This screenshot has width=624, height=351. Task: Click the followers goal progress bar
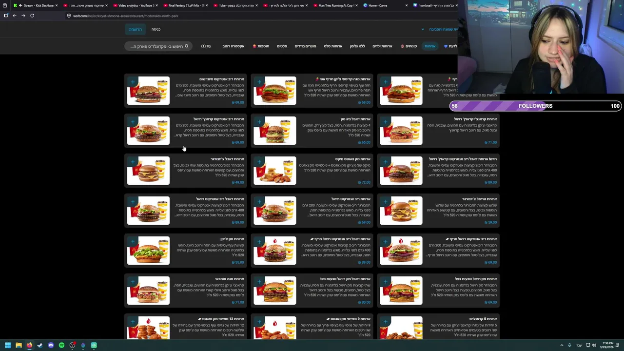(535, 106)
